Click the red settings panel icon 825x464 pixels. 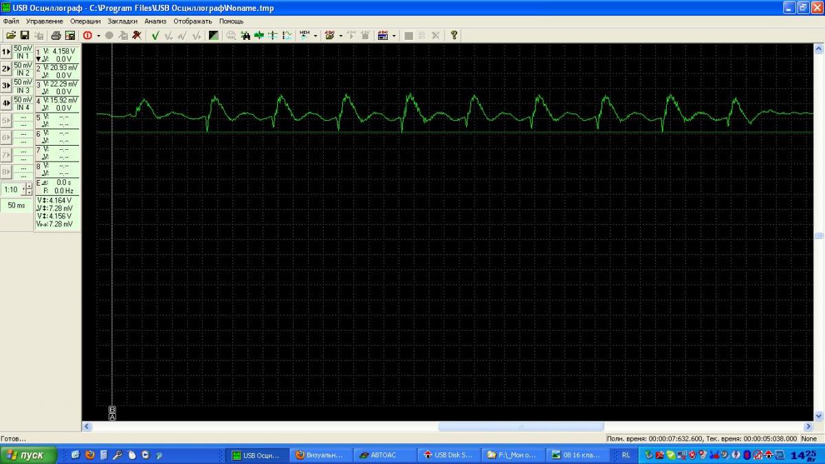[330, 35]
